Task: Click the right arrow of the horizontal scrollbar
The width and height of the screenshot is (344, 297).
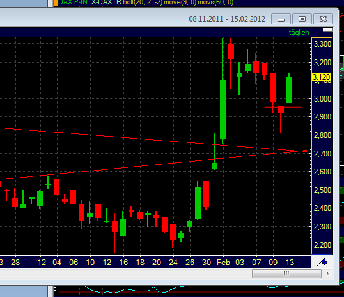Action: click(328, 273)
